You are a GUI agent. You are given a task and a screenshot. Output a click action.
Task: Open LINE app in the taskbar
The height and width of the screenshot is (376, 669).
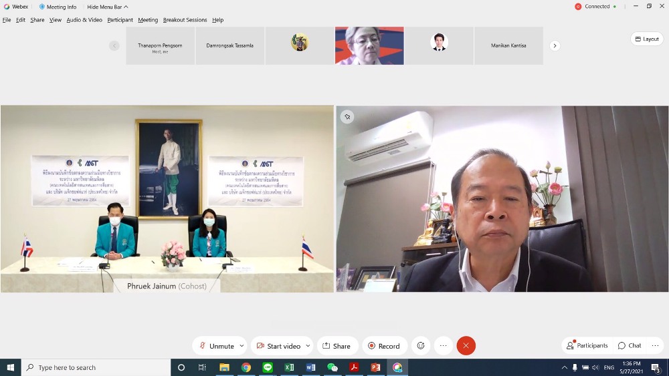tap(268, 367)
